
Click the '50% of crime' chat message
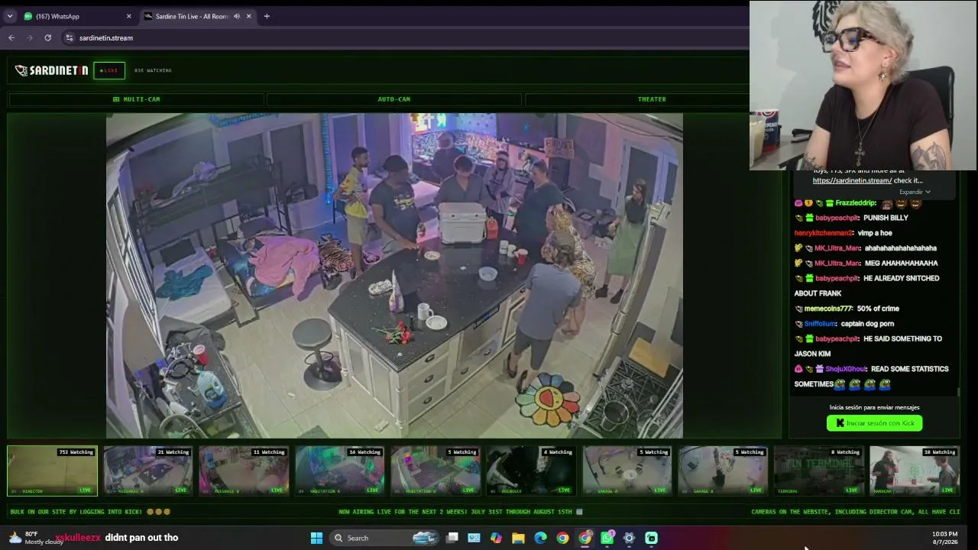[x=878, y=309]
